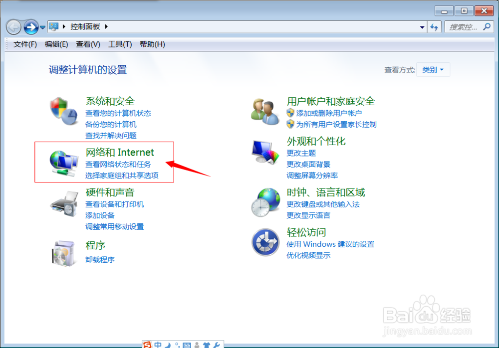Open 网络和 Internet category heading

(120, 153)
